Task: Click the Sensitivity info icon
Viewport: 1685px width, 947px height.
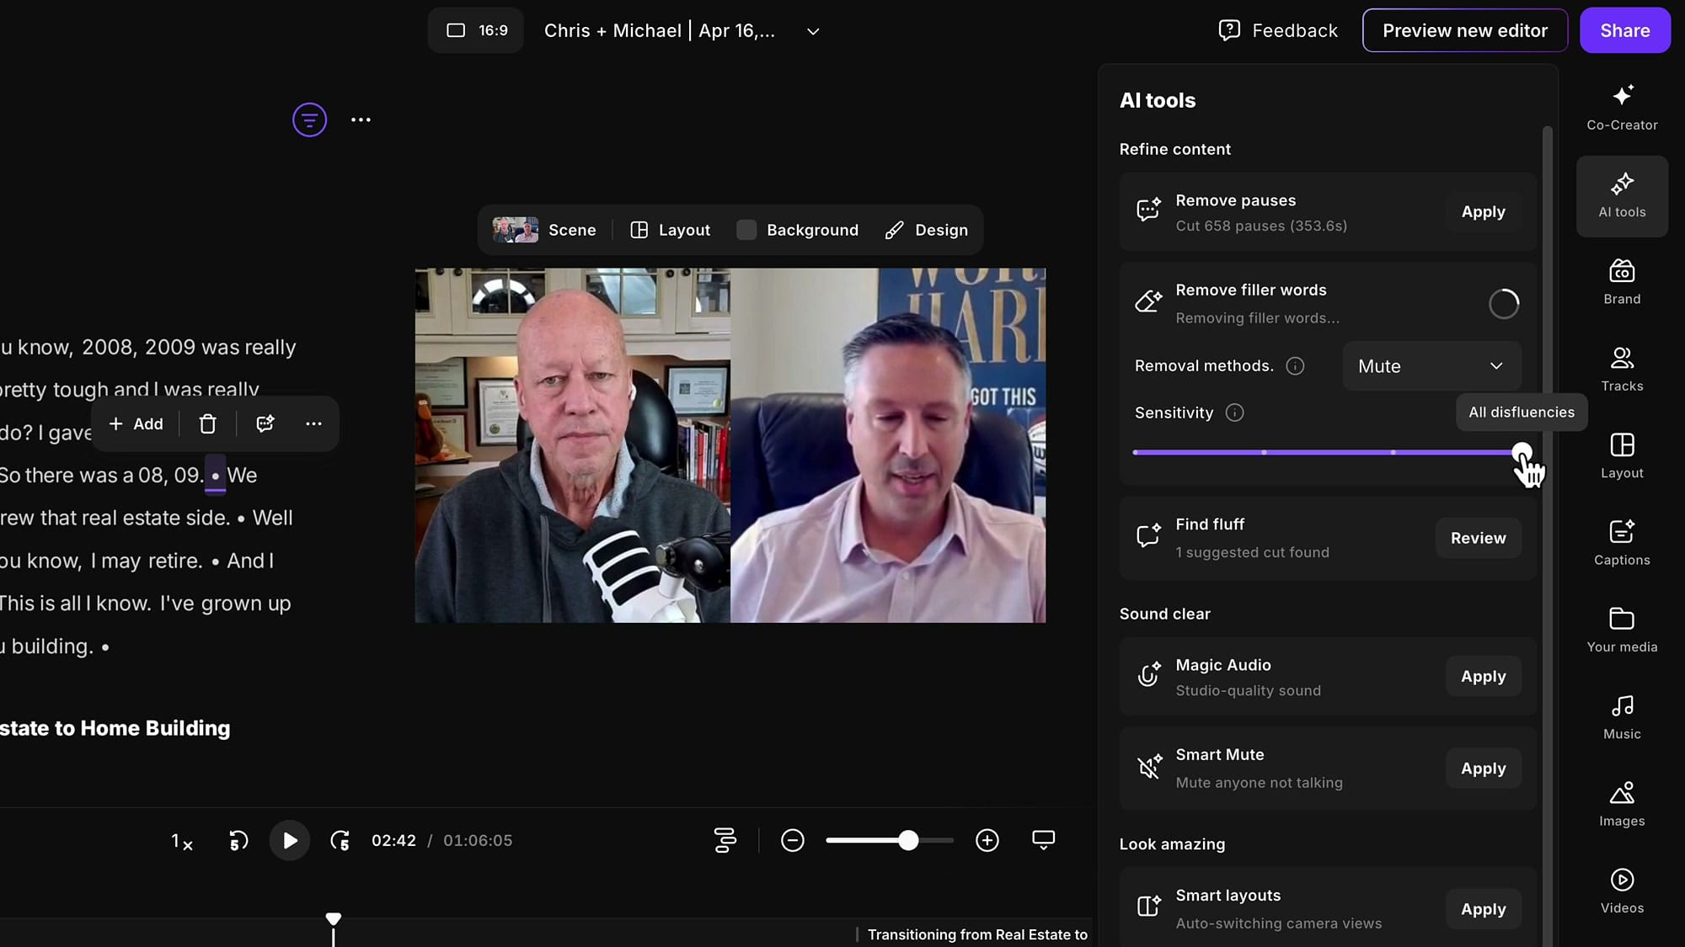Action: (x=1234, y=413)
